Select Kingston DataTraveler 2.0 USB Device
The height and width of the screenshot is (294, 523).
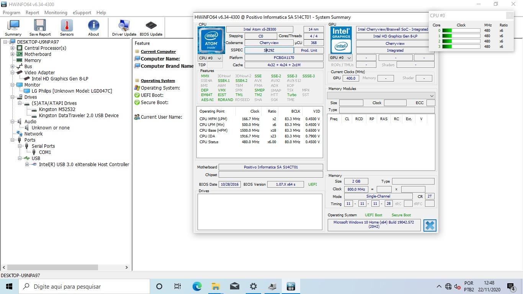(x=78, y=115)
